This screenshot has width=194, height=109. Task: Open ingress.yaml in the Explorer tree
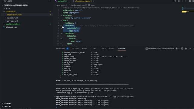[x=12, y=18]
